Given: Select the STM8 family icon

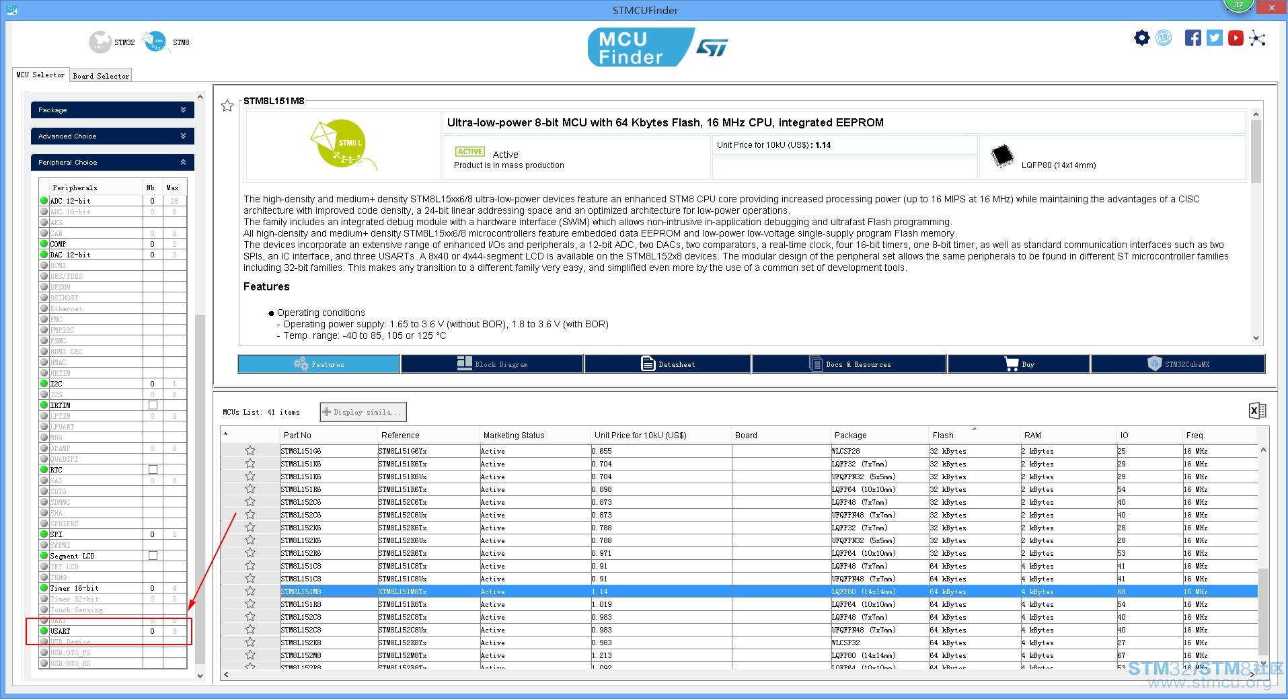Looking at the screenshot, I should [x=155, y=42].
